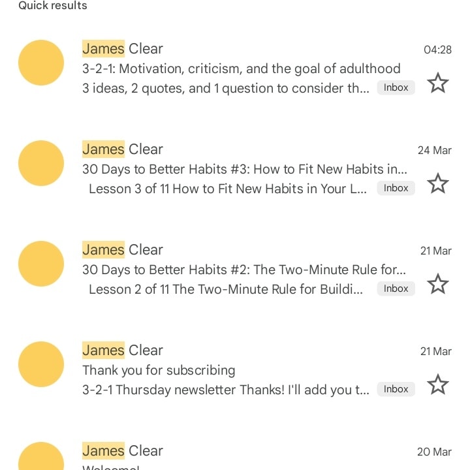Open the 20 Mar James Clear email
This screenshot has height=470, width=470.
(235, 454)
